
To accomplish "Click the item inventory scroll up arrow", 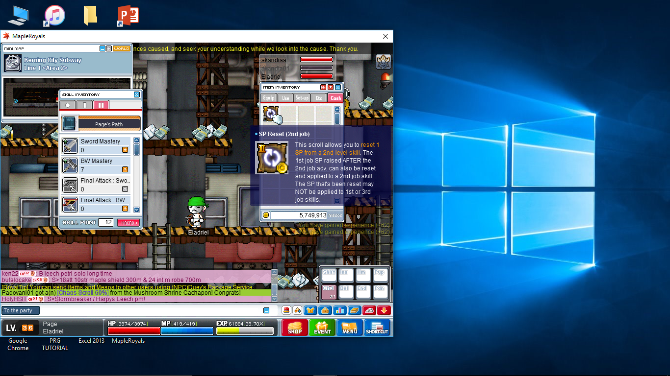I will coord(337,109).
